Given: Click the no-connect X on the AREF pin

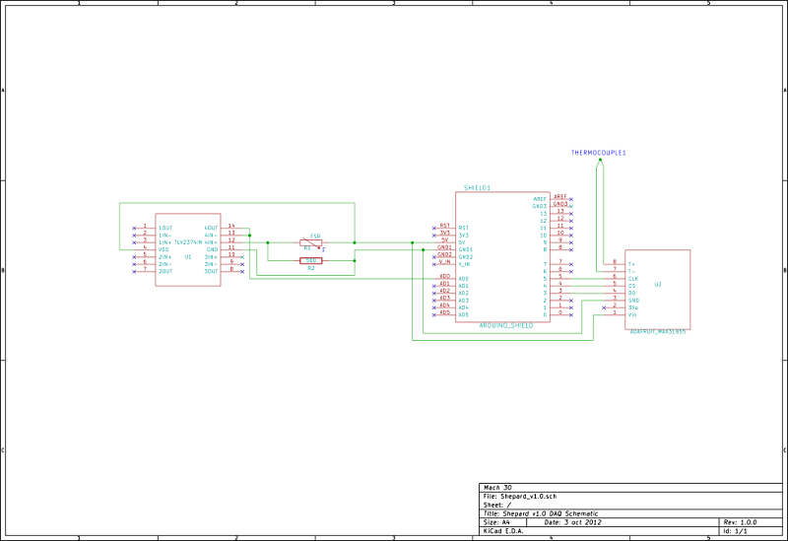Looking at the screenshot, I should [x=571, y=198].
